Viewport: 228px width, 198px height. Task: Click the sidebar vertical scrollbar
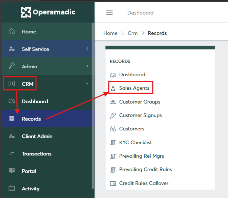(93, 106)
